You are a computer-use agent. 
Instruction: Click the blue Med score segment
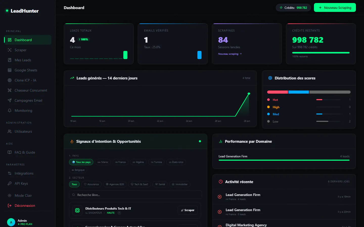click(299, 92)
